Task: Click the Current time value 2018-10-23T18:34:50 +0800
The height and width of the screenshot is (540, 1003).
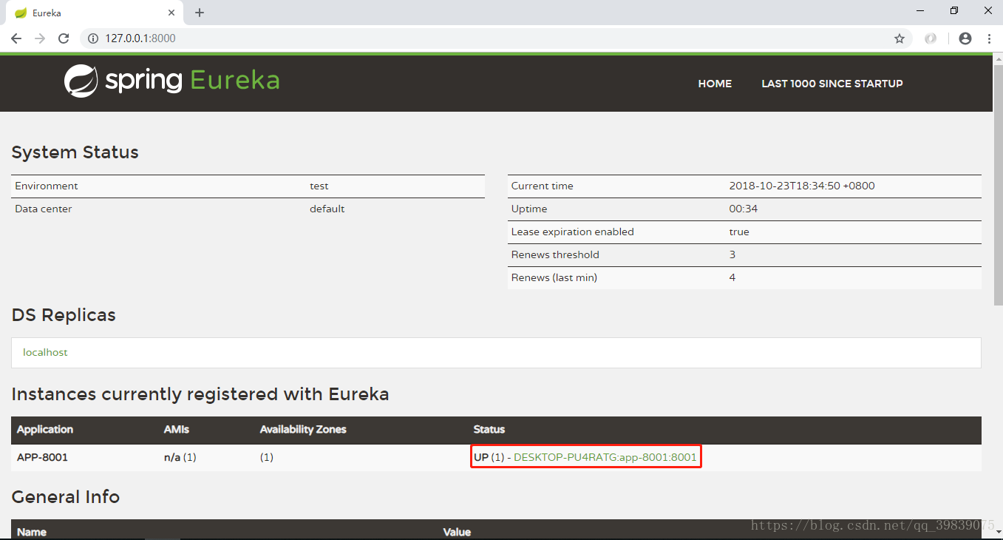Action: (x=802, y=186)
